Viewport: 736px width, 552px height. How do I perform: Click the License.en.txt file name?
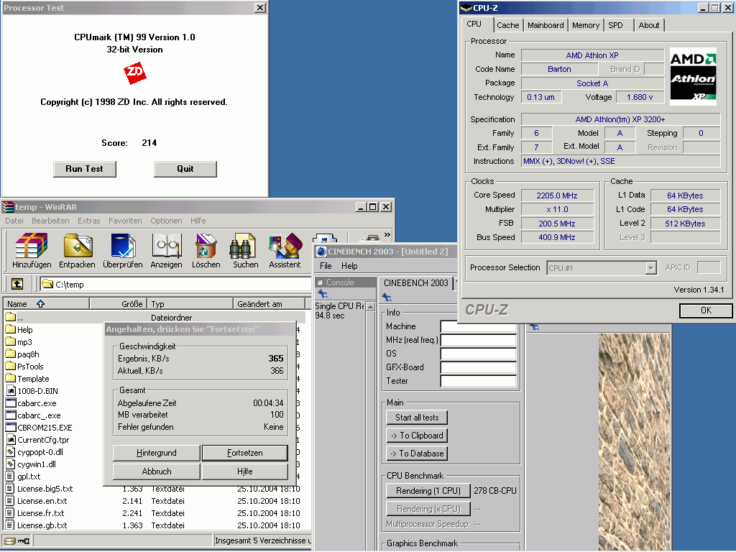point(42,501)
